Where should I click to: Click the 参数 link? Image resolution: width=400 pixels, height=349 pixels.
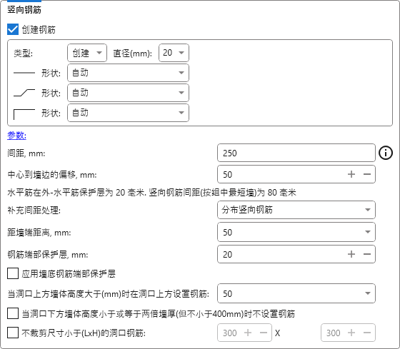(16, 136)
